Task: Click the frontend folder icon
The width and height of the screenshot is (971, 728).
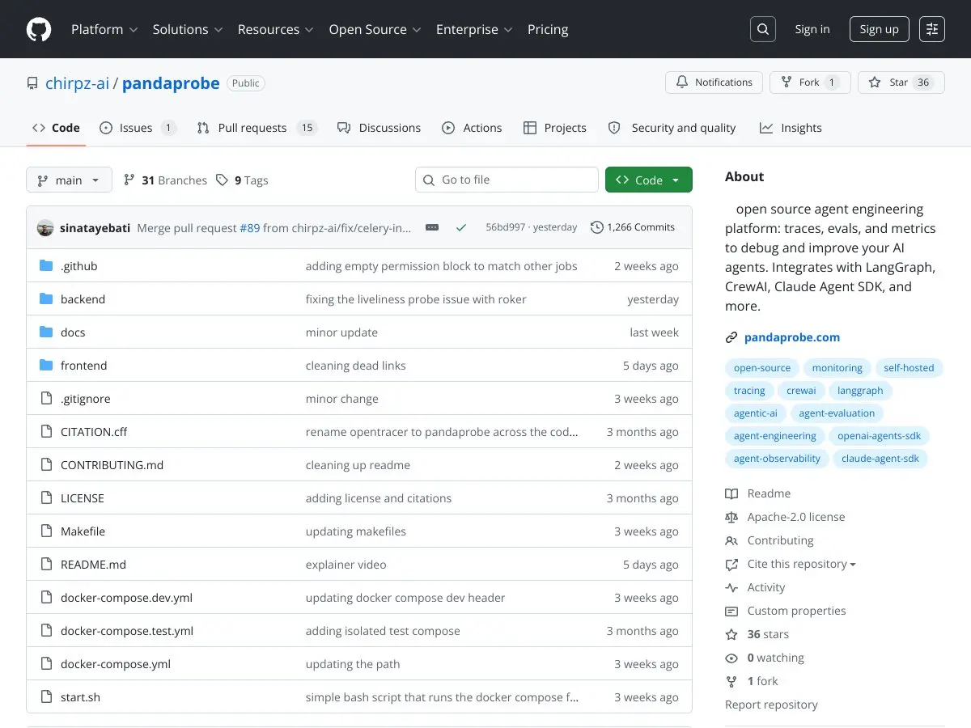Action: [x=46, y=366]
